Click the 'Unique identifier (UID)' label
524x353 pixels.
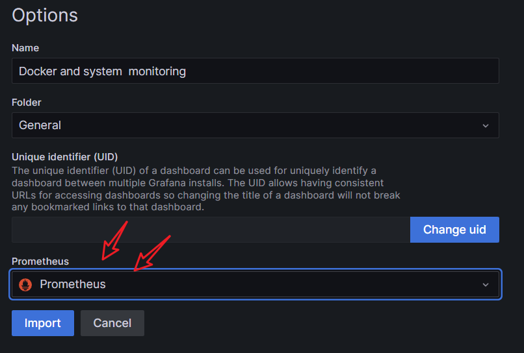tap(64, 157)
